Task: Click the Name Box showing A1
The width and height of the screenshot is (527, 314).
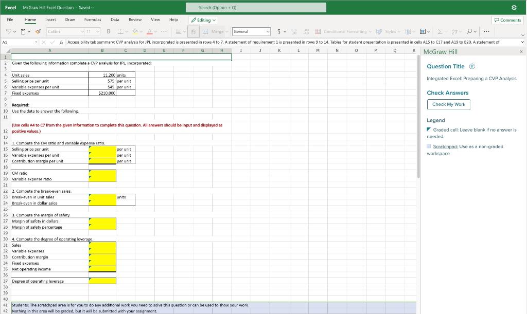Action: 19,42
